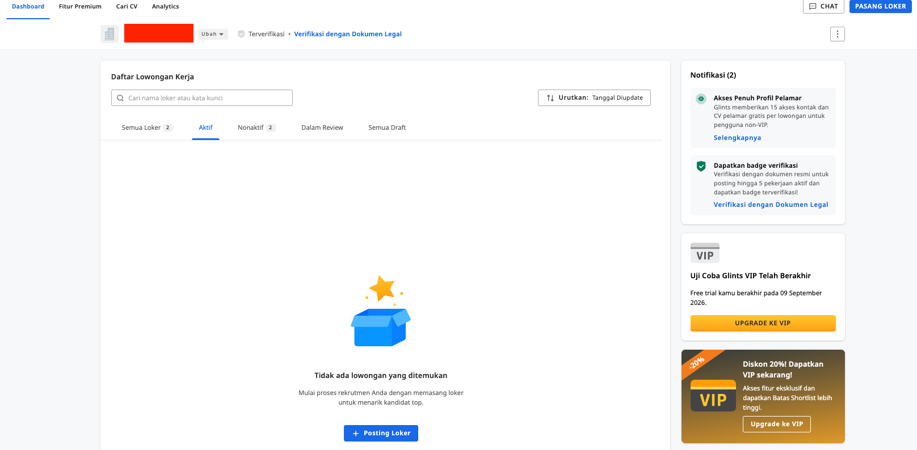
Task: Click the search magnifier icon
Action: 120,98
